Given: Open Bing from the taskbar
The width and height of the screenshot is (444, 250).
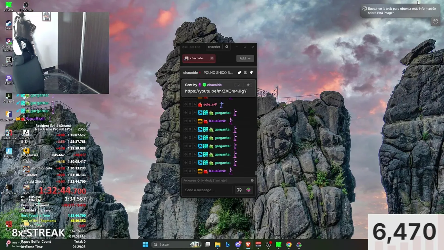Looking at the screenshot, I should pos(228,244).
